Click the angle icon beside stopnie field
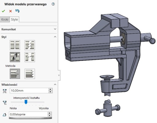Viewport: 157px width, 123px height. click(5, 115)
